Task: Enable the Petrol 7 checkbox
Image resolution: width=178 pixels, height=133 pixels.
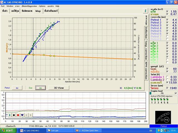Action: [x=167, y=36]
